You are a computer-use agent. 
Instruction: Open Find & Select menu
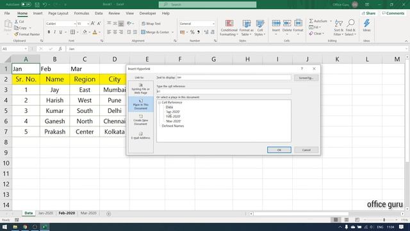click(350, 28)
